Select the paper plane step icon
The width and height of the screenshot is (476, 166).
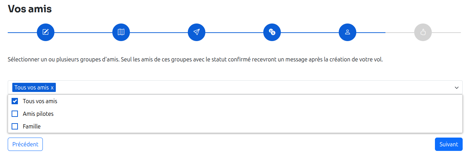tap(197, 32)
